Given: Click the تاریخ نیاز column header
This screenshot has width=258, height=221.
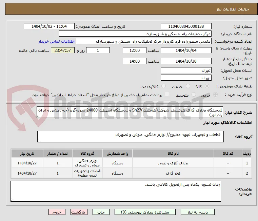Looking at the screenshot, I should tap(27, 154).
